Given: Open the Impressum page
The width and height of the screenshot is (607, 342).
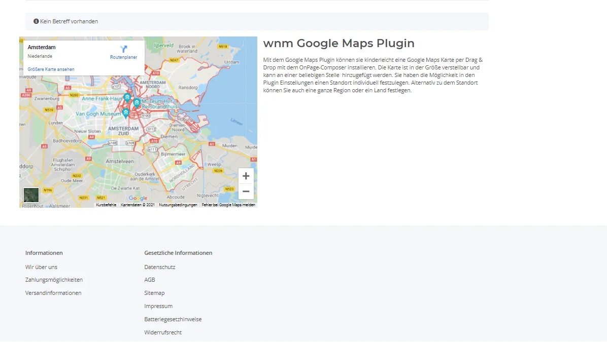Looking at the screenshot, I should click(x=158, y=306).
